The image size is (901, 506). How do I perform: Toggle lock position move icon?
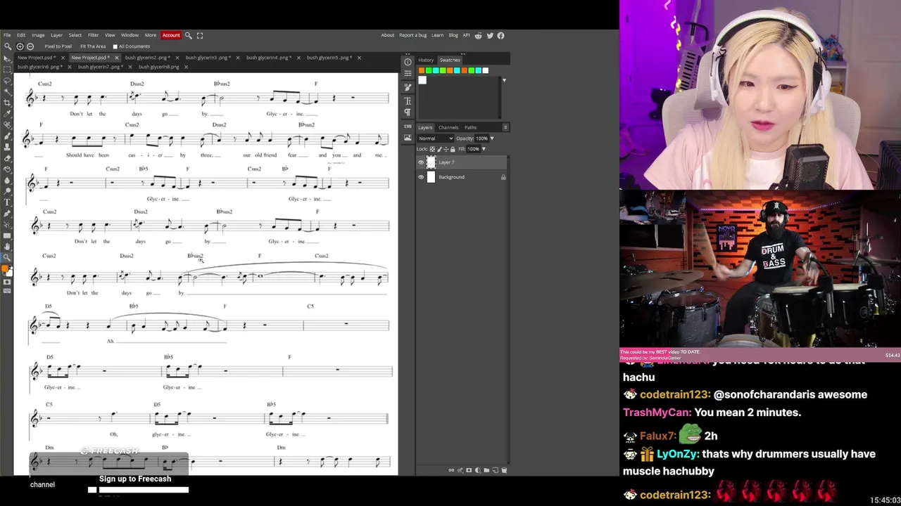click(x=446, y=149)
